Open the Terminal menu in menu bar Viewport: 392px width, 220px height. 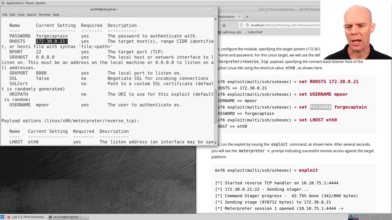click(44, 15)
